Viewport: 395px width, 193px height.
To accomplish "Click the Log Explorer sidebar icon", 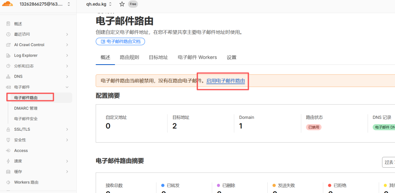I will point(8,55).
